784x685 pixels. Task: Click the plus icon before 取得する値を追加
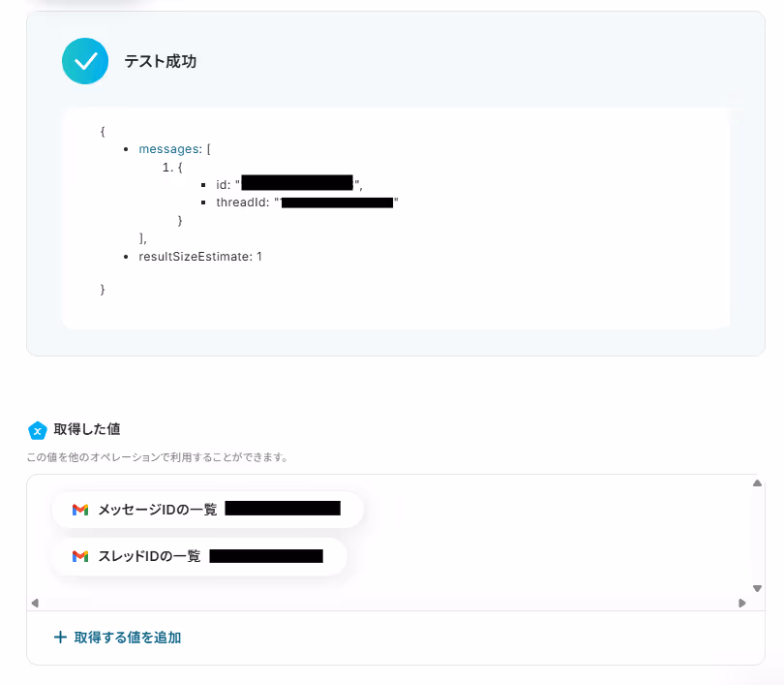(x=60, y=637)
